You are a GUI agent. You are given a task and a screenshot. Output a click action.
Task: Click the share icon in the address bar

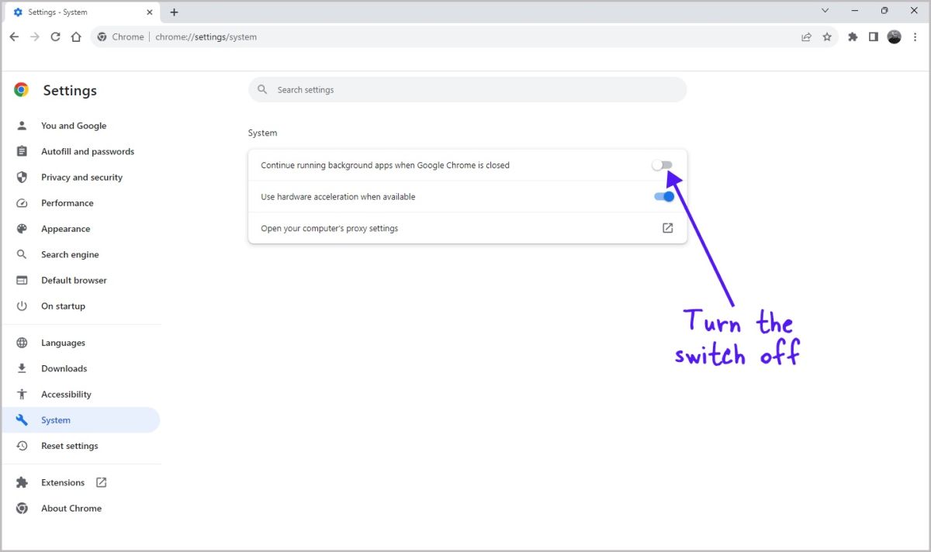coord(806,36)
